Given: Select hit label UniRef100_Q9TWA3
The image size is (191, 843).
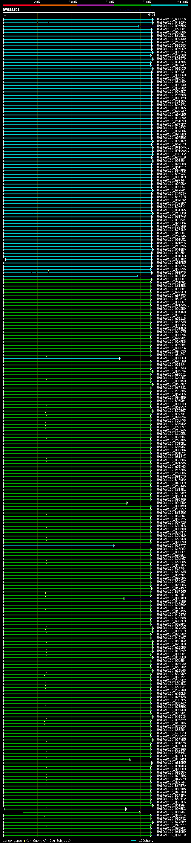Looking at the screenshot, I should pos(171,766).
